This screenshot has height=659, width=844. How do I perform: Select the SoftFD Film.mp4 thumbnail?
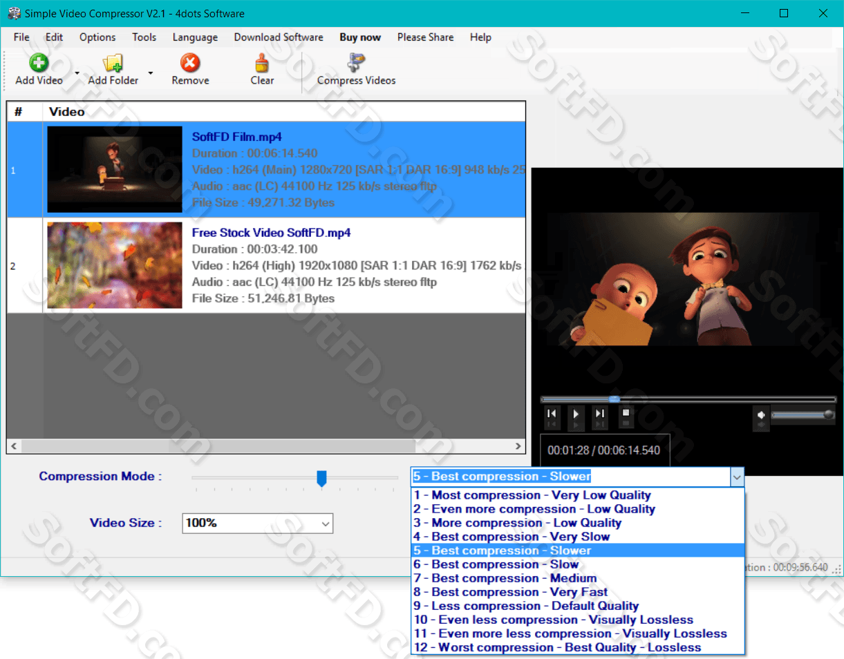tap(115, 169)
